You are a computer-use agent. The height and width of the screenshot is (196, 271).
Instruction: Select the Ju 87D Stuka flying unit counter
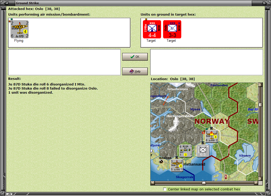tap(19, 29)
